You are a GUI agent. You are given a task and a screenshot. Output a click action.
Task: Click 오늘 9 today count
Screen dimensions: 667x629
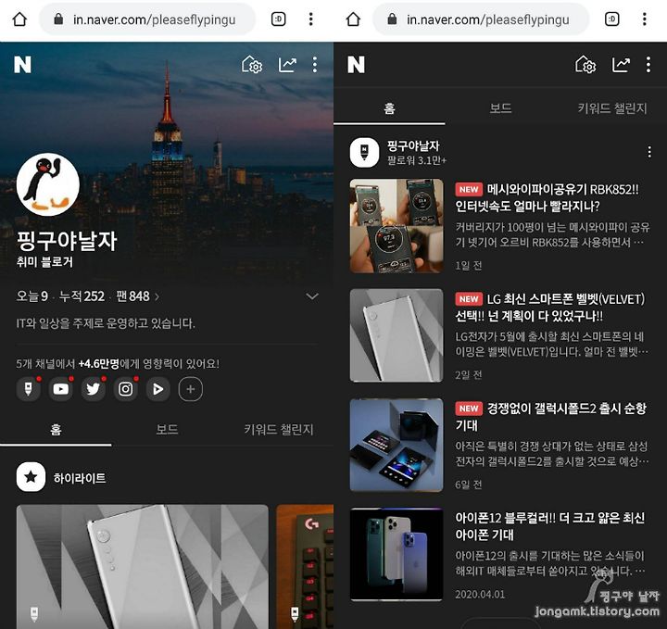point(31,296)
